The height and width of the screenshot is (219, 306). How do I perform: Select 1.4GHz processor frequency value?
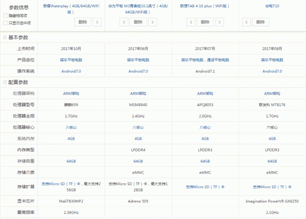(138, 116)
